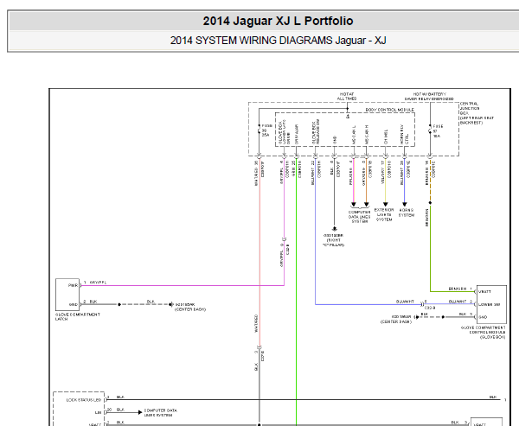Click the 'LIN' pin label

coord(98,412)
